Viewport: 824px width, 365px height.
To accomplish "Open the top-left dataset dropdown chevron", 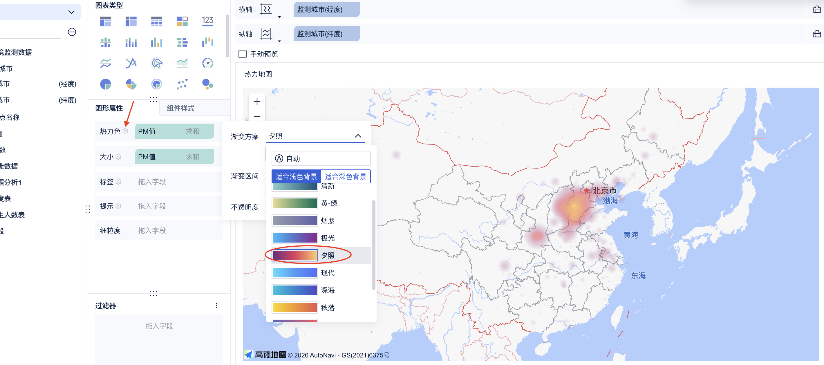I will (71, 12).
